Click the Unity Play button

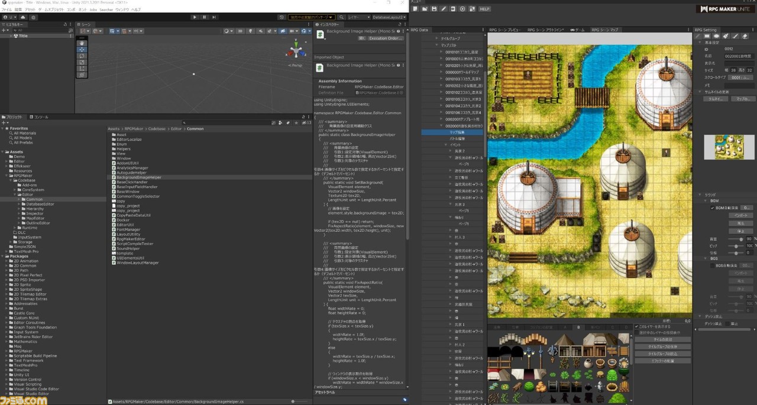pos(195,17)
